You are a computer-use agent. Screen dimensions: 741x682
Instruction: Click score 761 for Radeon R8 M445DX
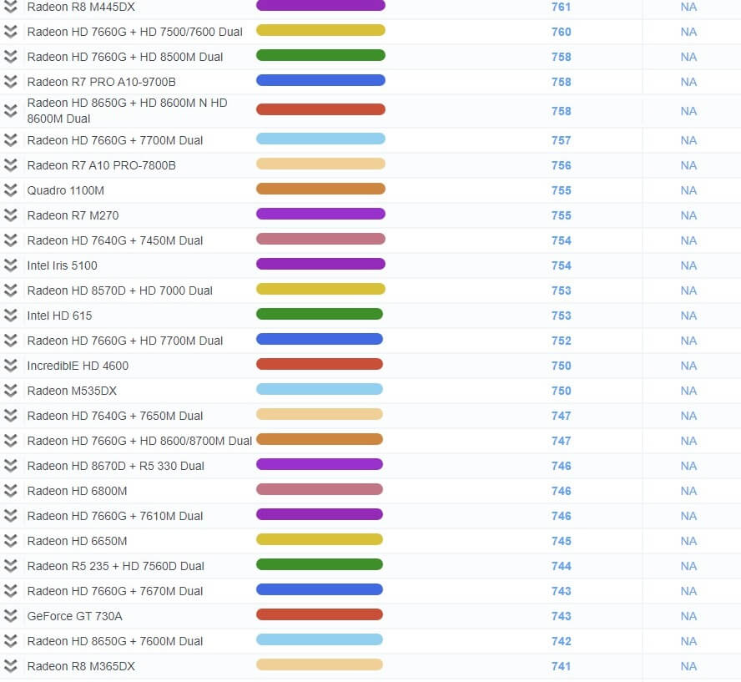[x=561, y=7]
